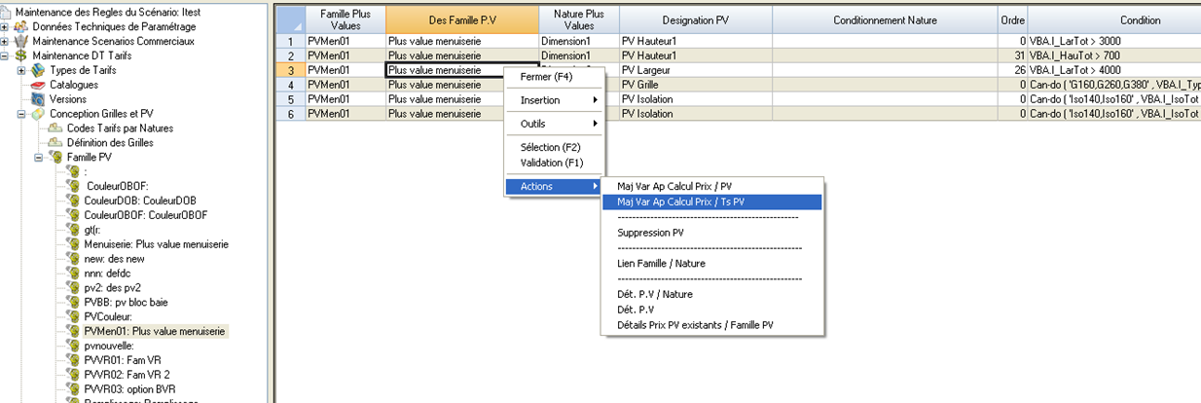
Task: Click the Catalogues book icon in tree
Action: pos(38,85)
